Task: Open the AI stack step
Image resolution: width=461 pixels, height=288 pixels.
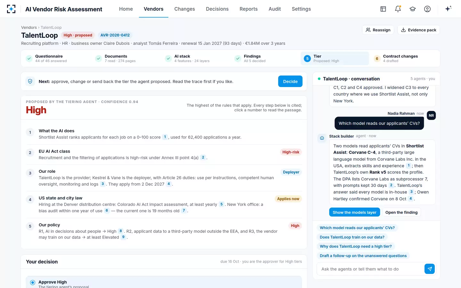Action: (196, 59)
